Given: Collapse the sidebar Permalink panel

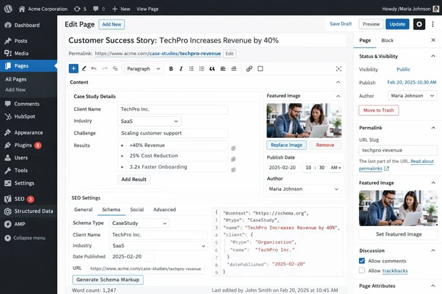Looking at the screenshot, I should pyautogui.click(x=433, y=128).
